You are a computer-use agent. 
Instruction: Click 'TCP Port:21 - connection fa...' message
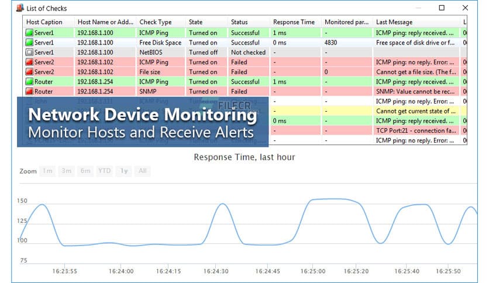tap(416, 130)
